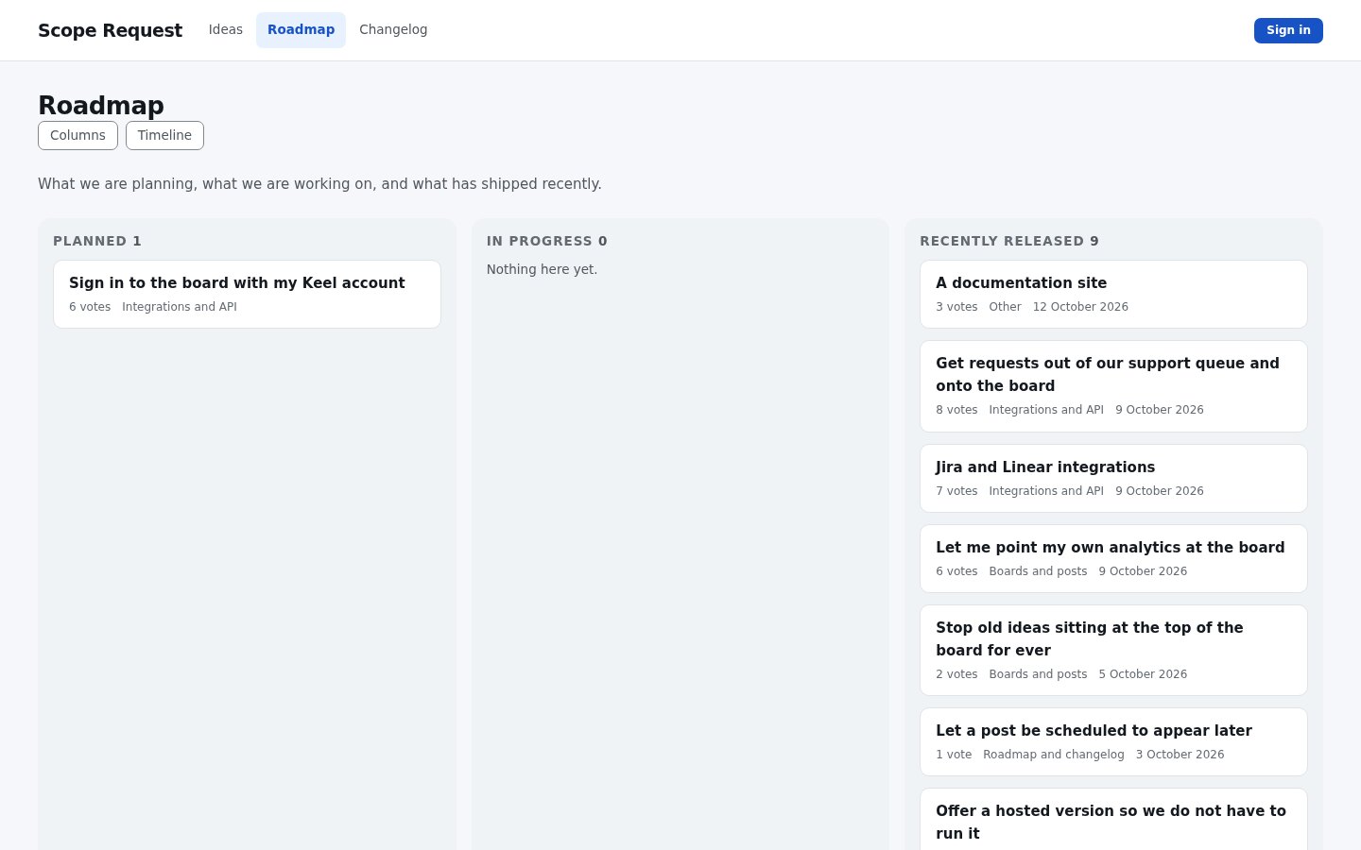Click the 'Nothing here yet.' message
The image size is (1361, 850).
542,269
